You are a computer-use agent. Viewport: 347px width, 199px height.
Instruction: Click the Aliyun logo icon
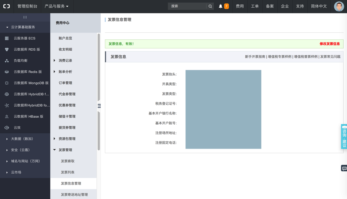click(6, 6)
